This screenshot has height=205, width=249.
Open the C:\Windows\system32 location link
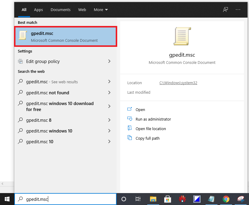(x=178, y=83)
